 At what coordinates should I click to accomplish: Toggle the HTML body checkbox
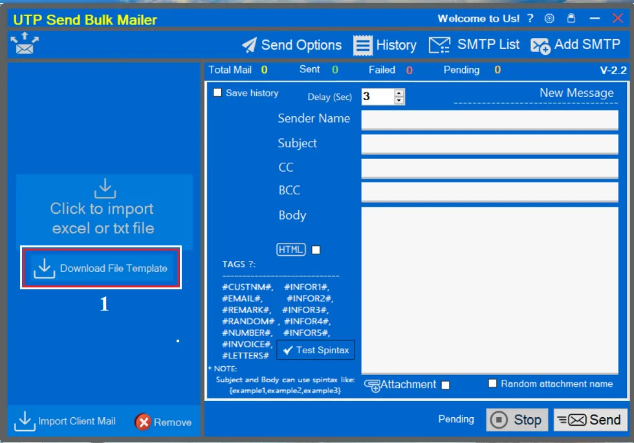(316, 249)
